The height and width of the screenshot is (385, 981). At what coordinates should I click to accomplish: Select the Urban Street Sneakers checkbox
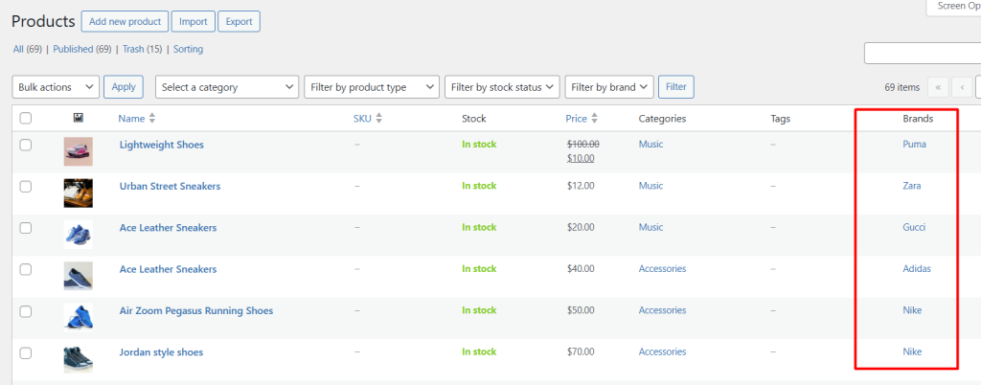point(26,186)
